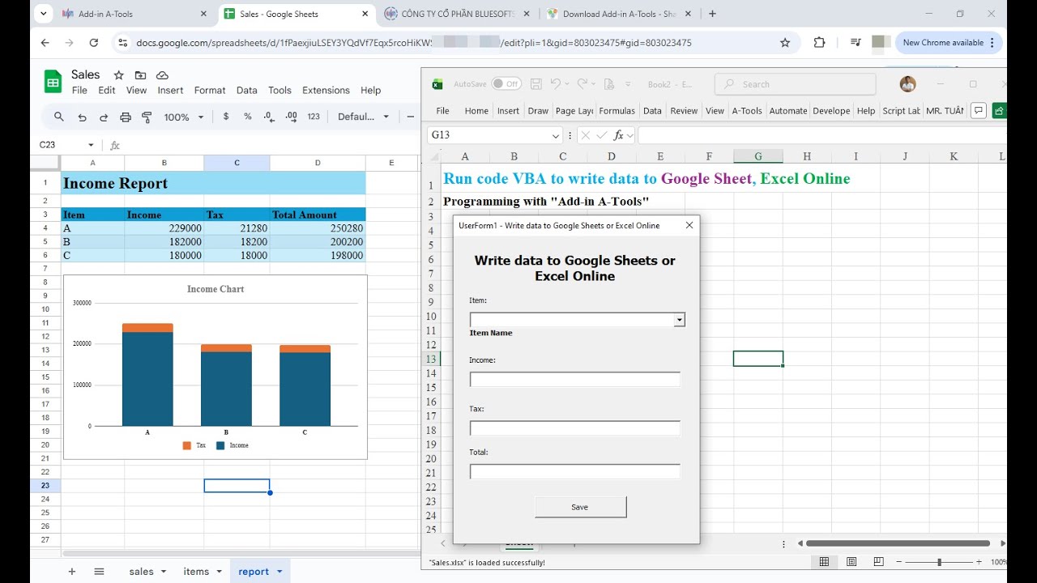Image resolution: width=1037 pixels, height=583 pixels.
Task: Click the fx insert function icon in Excel
Action: click(619, 135)
